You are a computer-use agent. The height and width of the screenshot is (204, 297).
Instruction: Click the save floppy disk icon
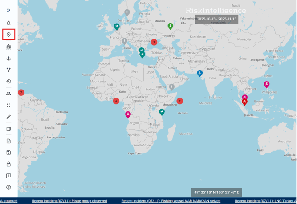pos(8,153)
